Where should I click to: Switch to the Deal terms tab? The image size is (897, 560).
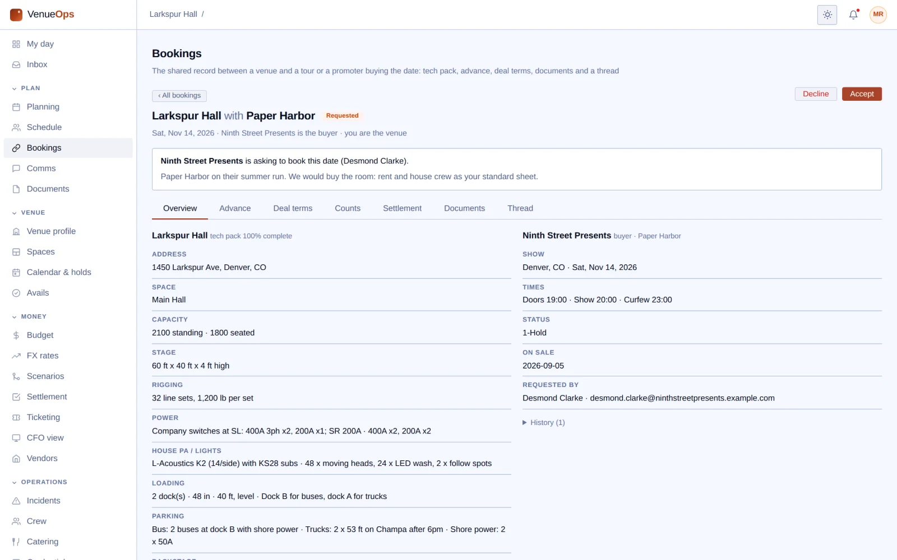point(293,208)
